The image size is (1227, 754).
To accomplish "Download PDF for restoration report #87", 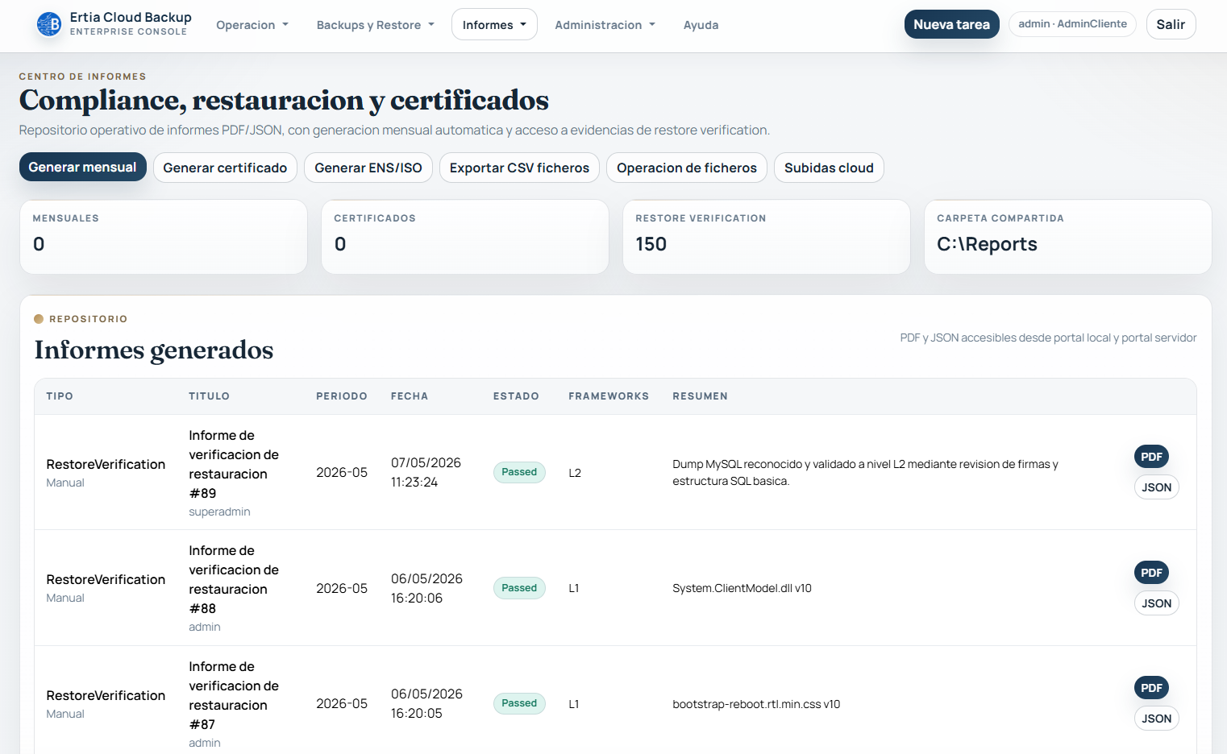I will tap(1151, 688).
